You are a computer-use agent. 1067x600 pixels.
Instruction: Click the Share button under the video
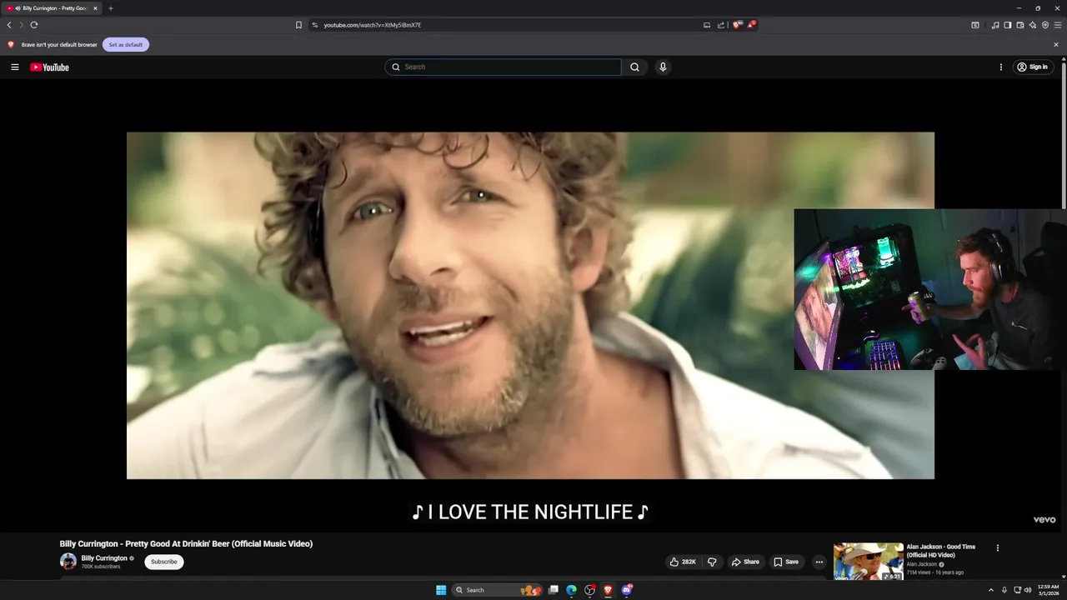[x=745, y=562]
